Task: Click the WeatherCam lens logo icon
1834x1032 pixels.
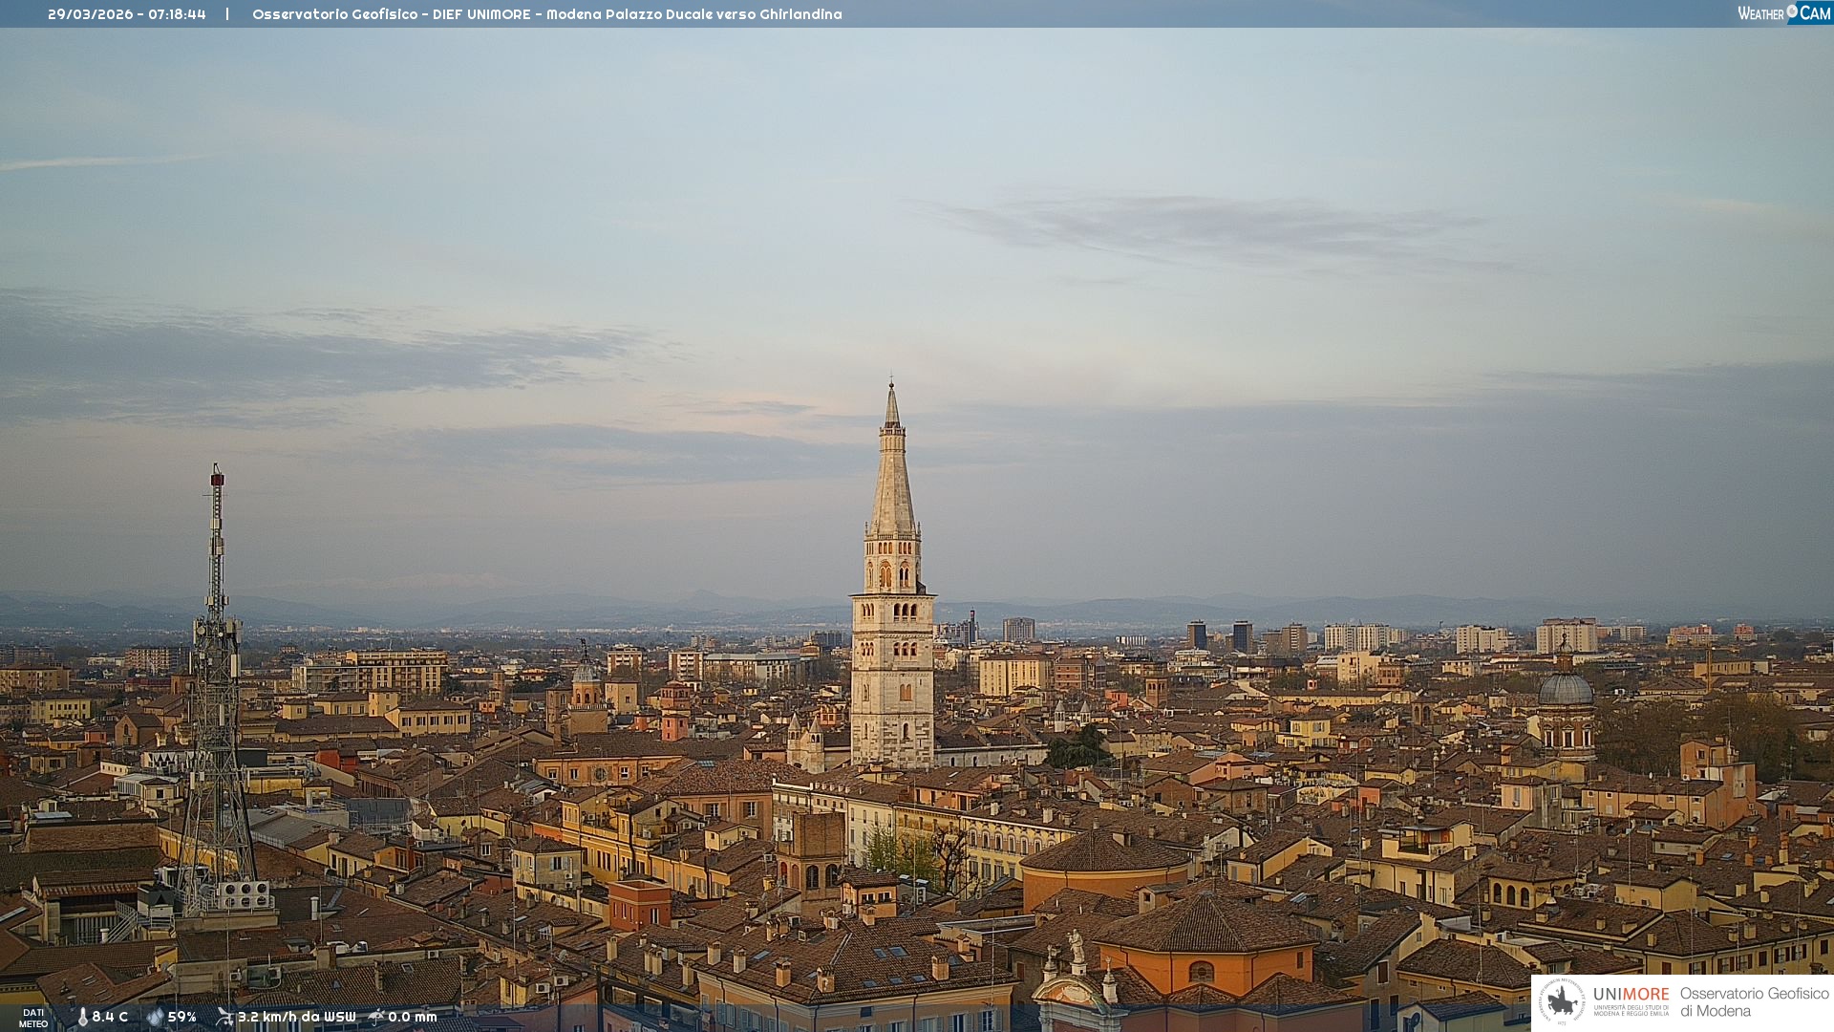Action: pyautogui.click(x=1792, y=11)
